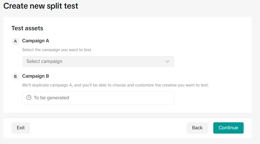The width and height of the screenshot is (260, 144).
Task: Click the 'Create new split test' title
Action: tap(41, 6)
